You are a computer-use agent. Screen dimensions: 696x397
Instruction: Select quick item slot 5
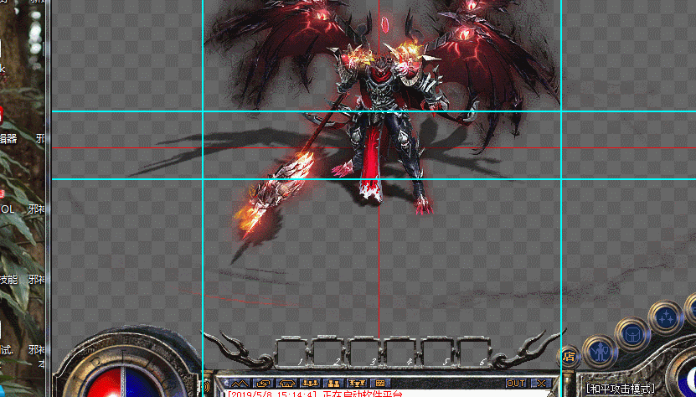pos(436,353)
